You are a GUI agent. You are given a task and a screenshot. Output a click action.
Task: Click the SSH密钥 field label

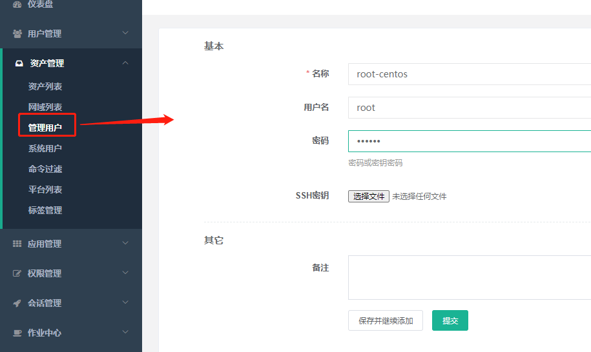312,195
